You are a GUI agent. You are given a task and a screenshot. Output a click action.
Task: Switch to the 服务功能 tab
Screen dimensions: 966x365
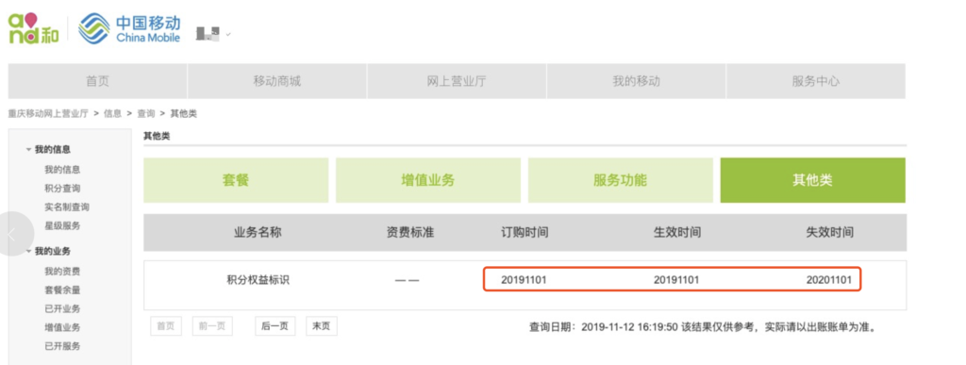(621, 180)
